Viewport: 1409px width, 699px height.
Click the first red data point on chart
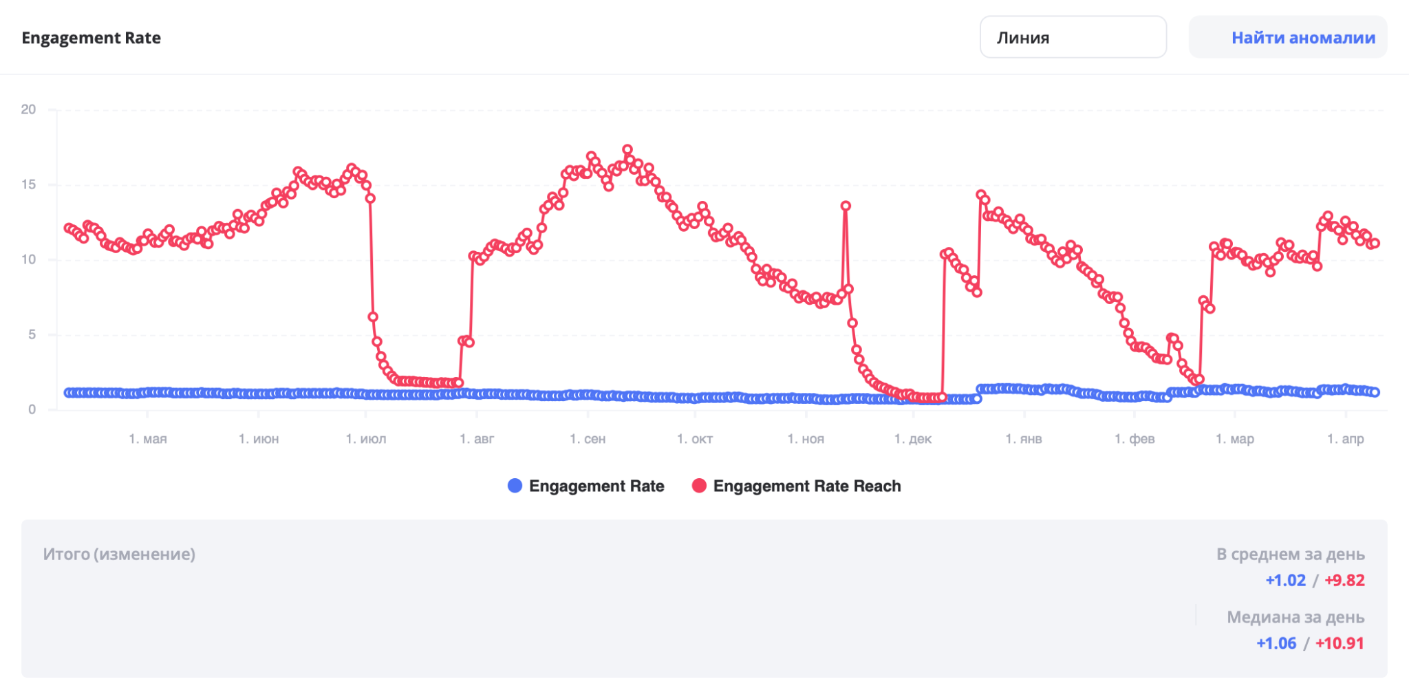(x=68, y=228)
